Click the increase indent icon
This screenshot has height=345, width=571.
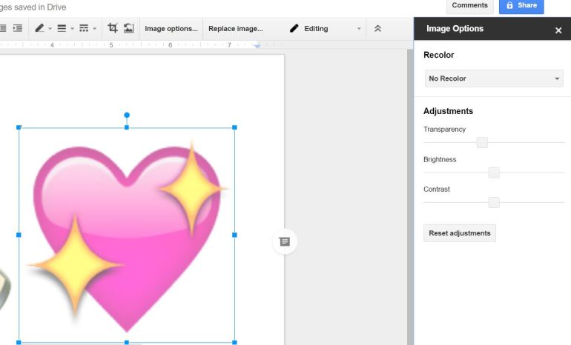coord(17,28)
